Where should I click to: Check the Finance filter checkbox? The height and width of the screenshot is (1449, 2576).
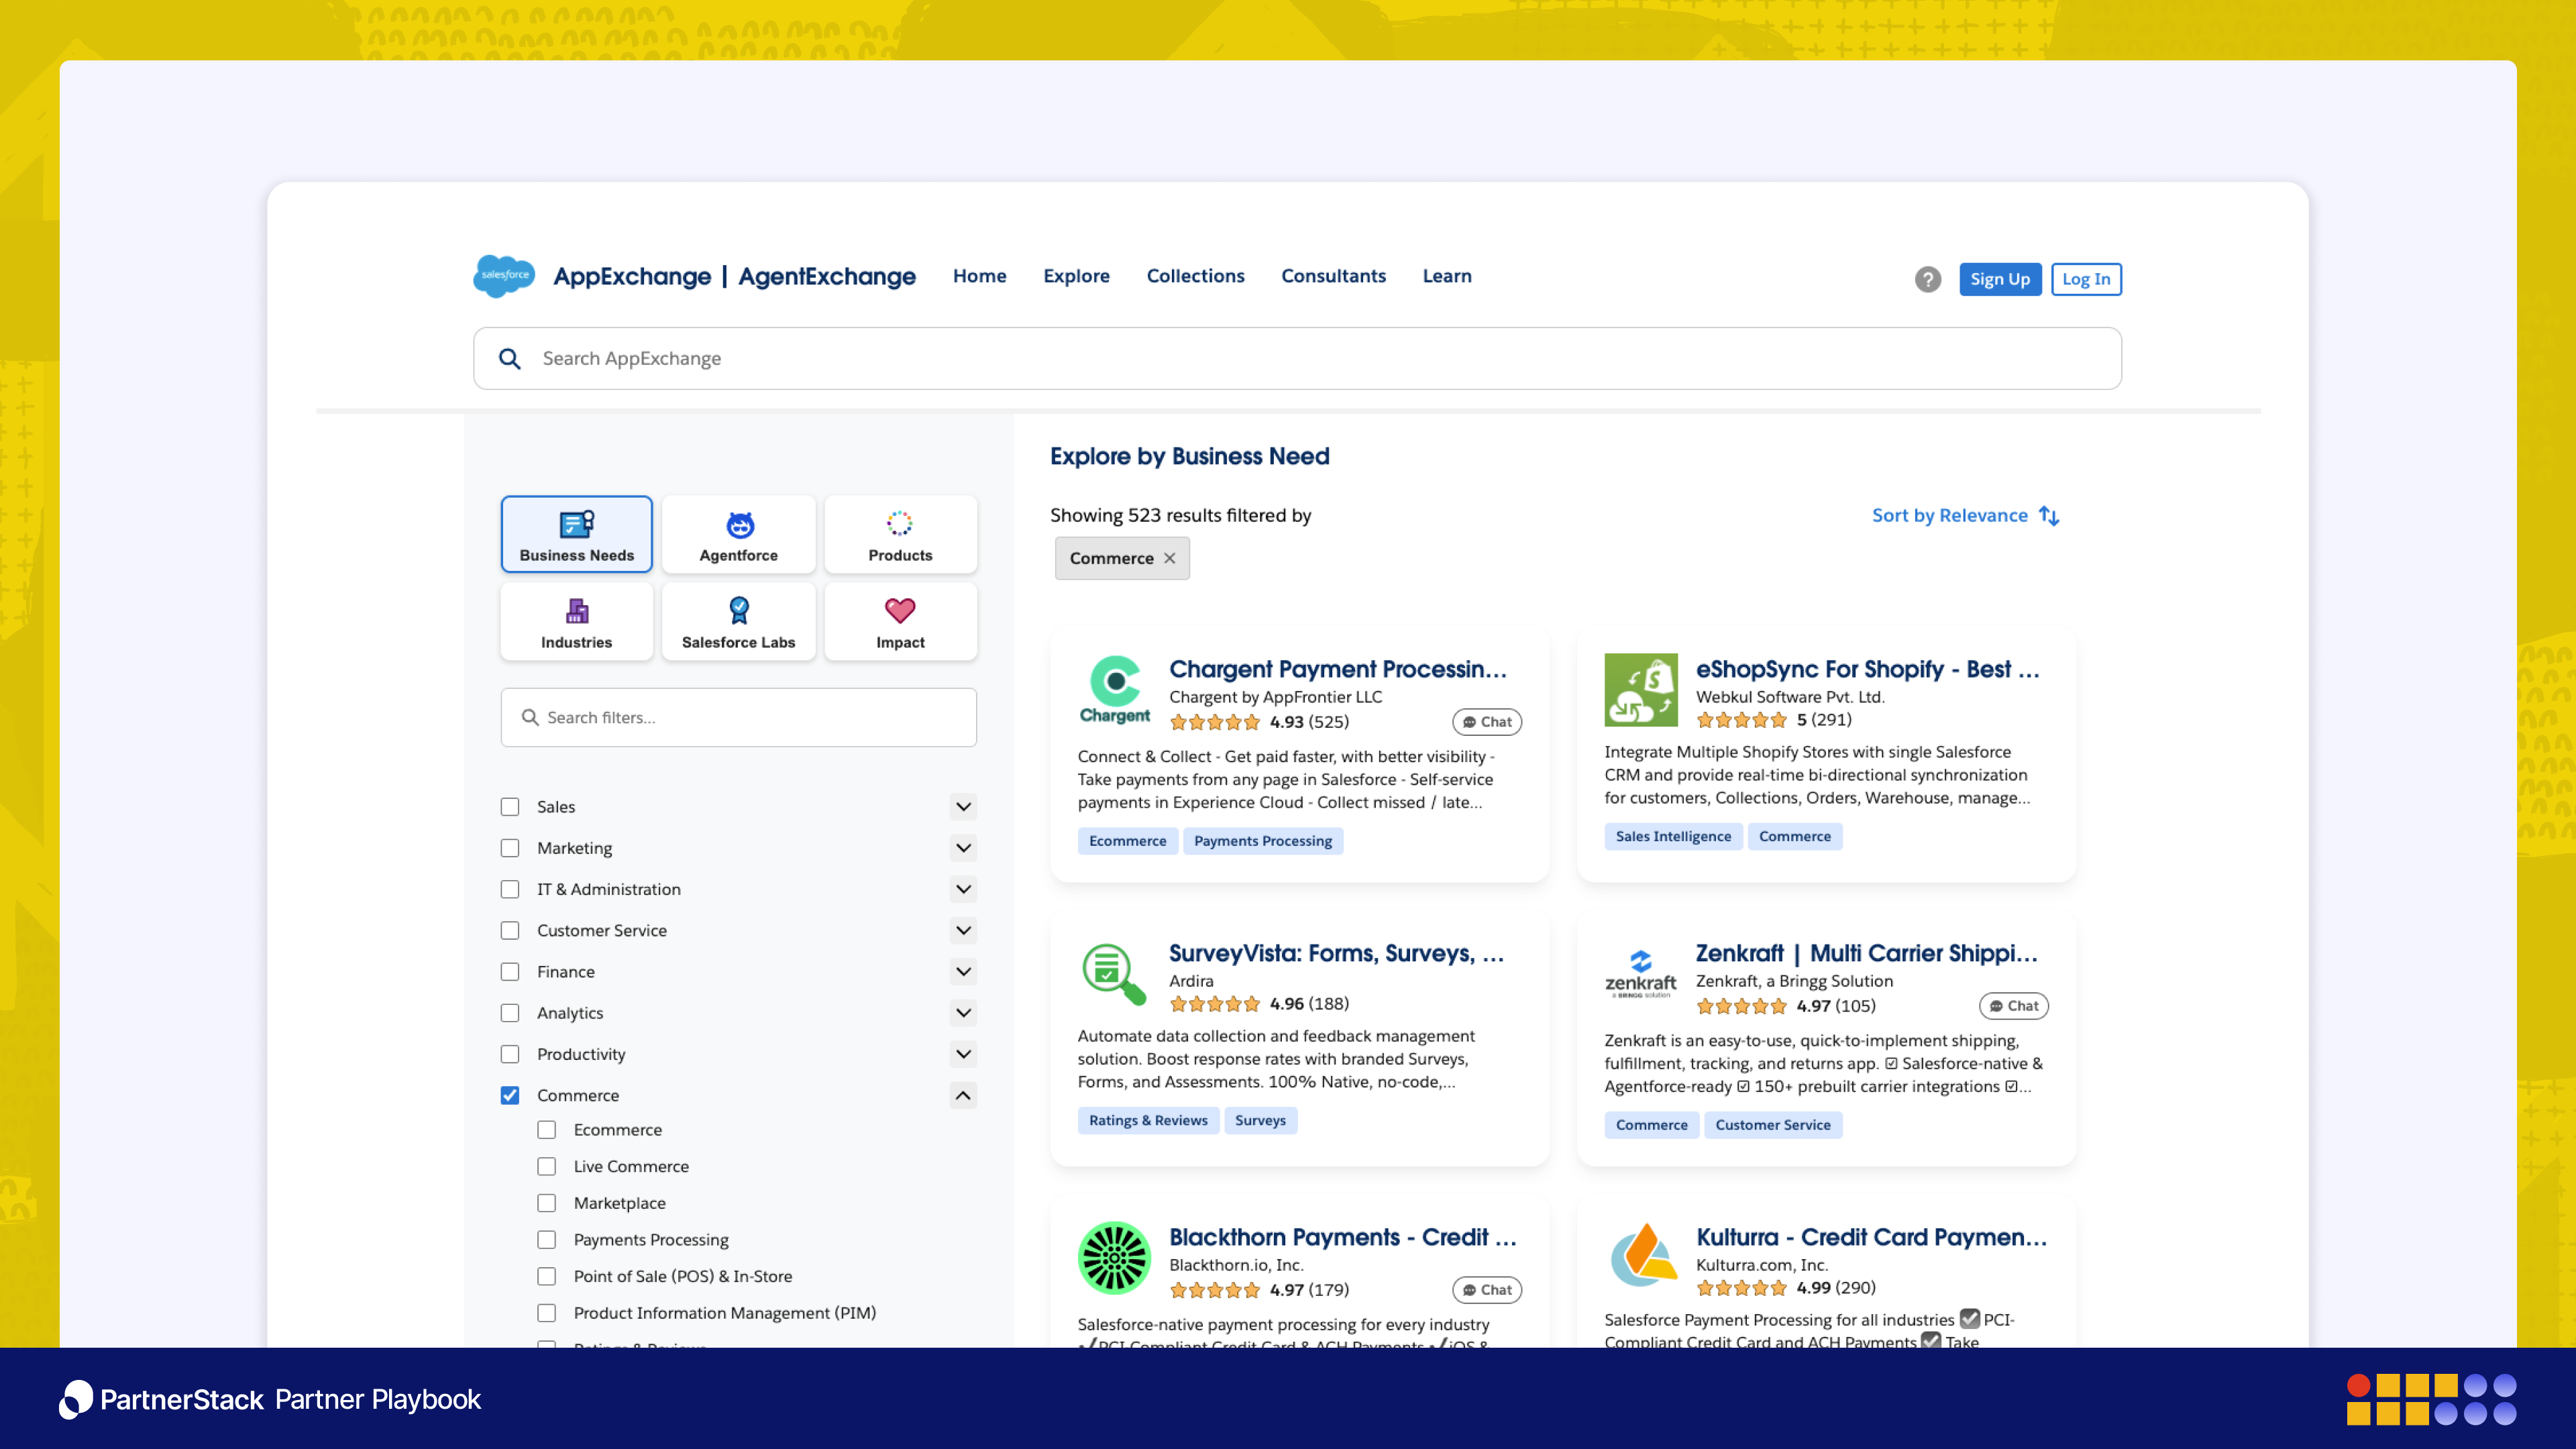pos(510,972)
